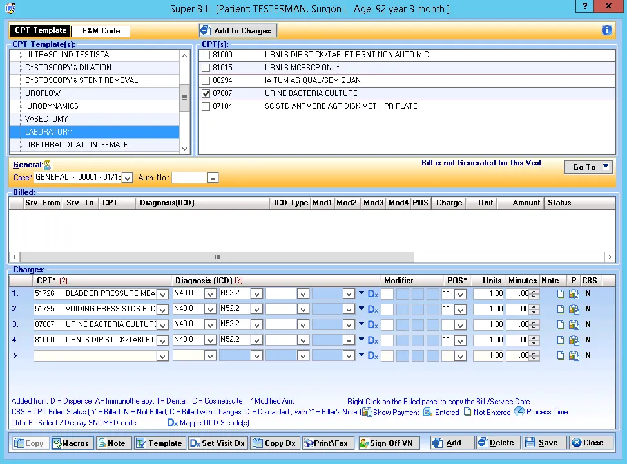The height and width of the screenshot is (464, 627).
Task: Click the blue info icon at top right
Action: pos(606,30)
